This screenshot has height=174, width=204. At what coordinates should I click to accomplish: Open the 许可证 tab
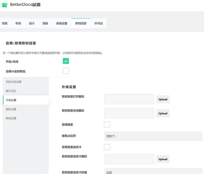99,23
